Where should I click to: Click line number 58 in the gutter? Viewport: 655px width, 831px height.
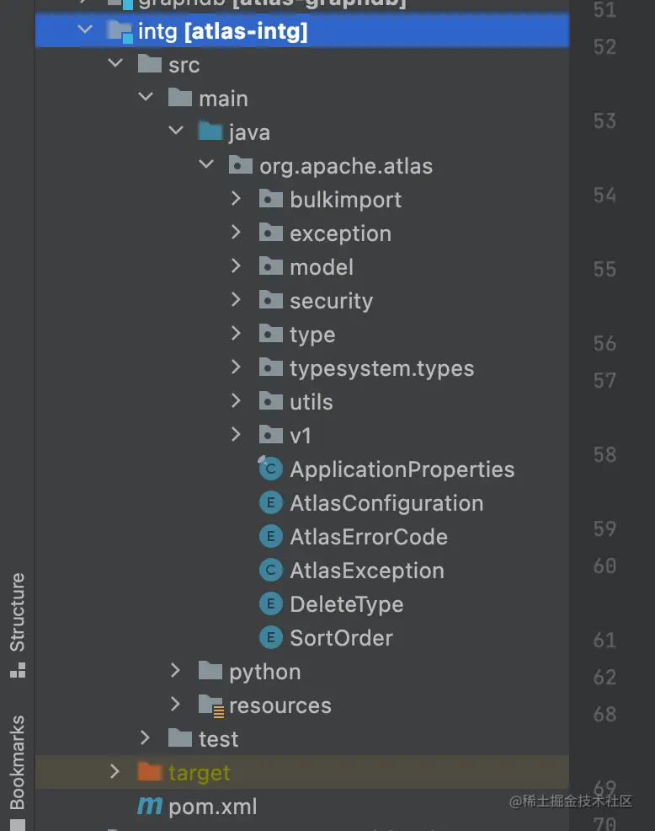click(x=604, y=454)
